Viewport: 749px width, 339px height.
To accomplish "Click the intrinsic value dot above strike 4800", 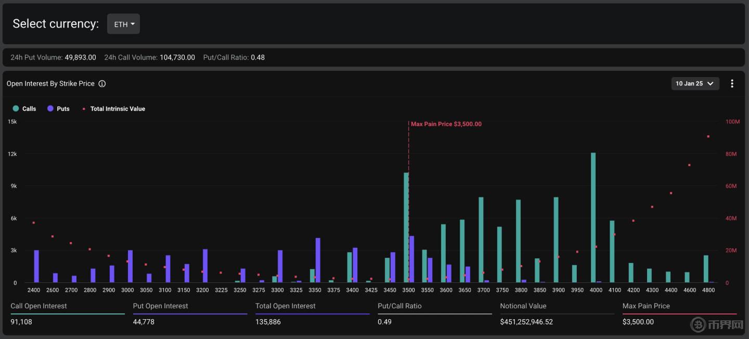I will coord(708,136).
